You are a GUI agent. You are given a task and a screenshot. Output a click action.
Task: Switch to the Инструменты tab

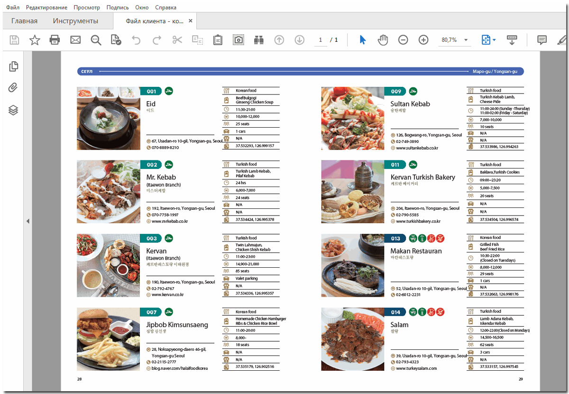75,21
